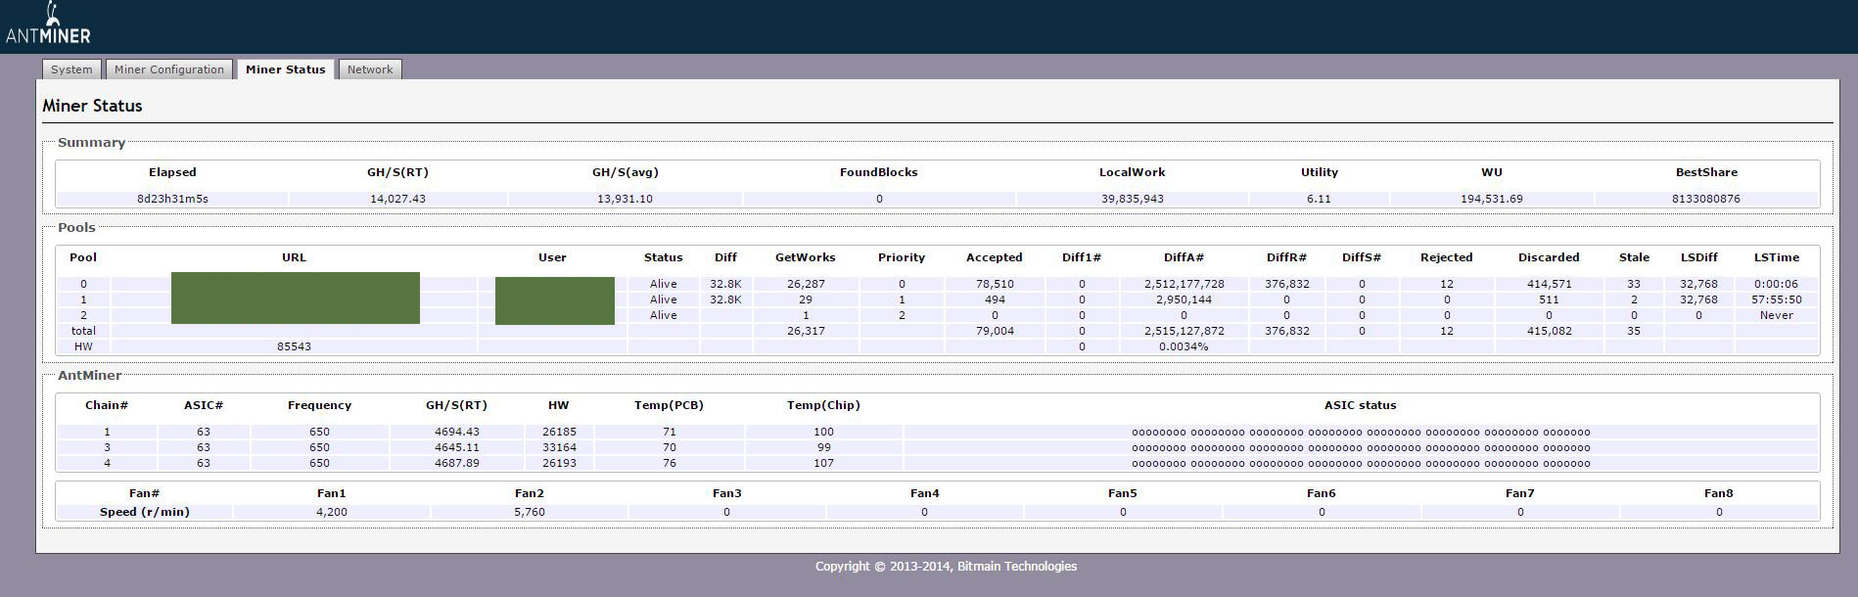Click the Utility value 6.11
This screenshot has height=597, width=1858.
1319,199
